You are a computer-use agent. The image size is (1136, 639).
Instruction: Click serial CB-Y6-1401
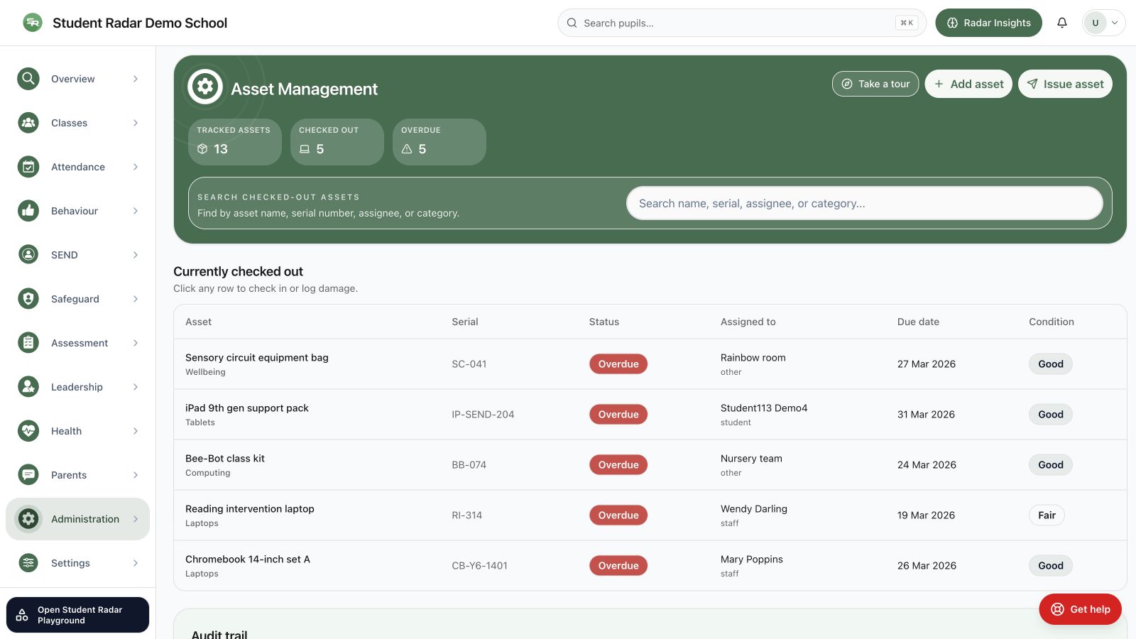(x=480, y=566)
